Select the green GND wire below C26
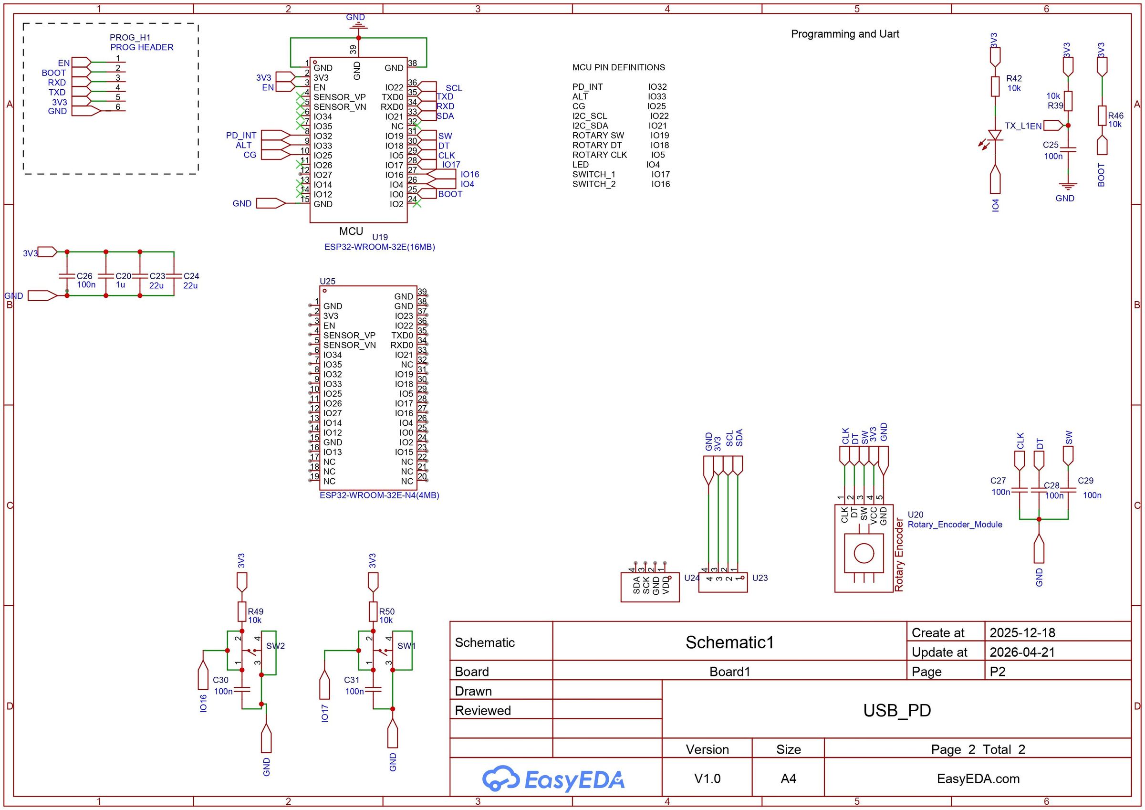Viewport: 1145px width, 810px height. click(120, 296)
